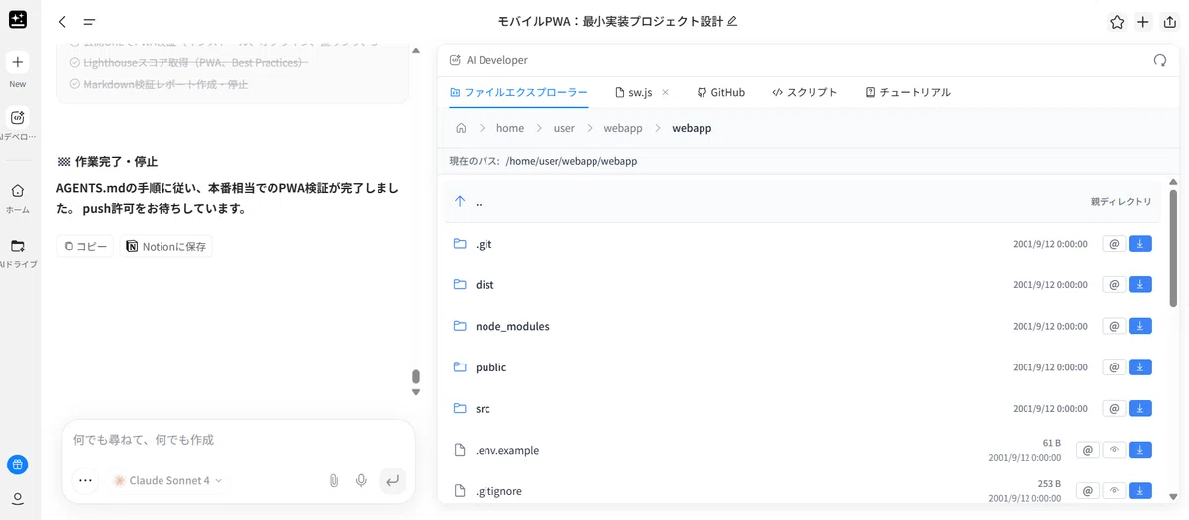Open the スクリプト tab
Viewport: 1189px width, 520px height.
pos(805,92)
